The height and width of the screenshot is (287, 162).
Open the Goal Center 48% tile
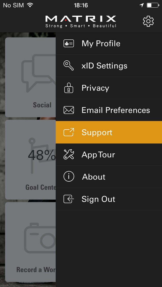coord(30,160)
